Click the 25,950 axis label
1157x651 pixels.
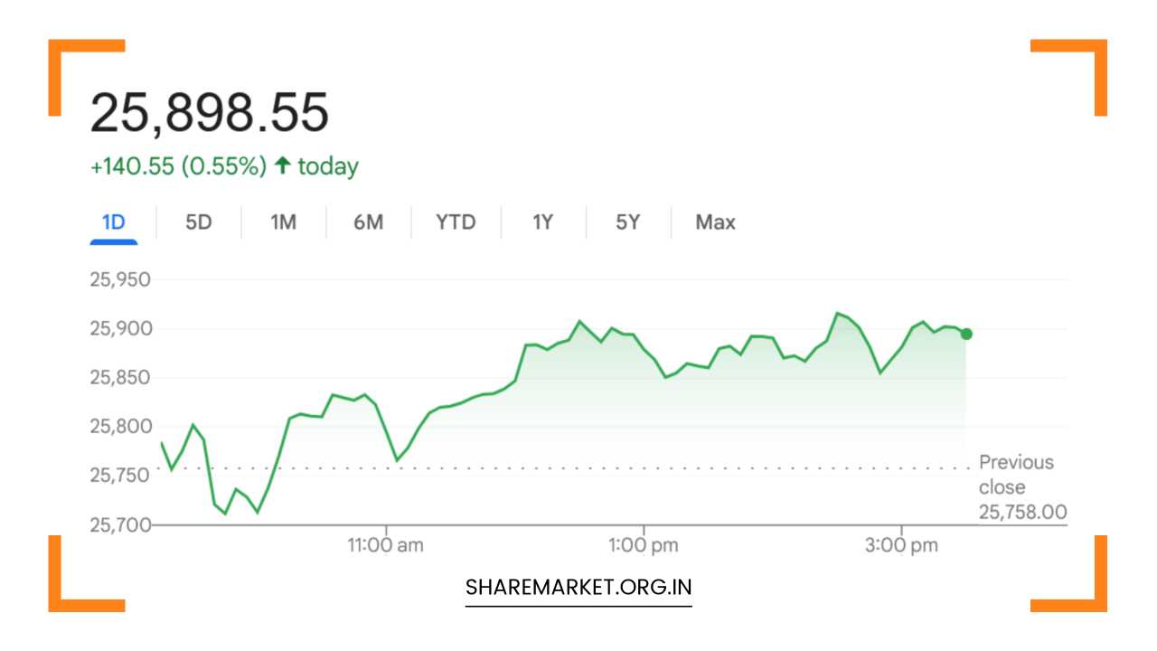tap(118, 279)
